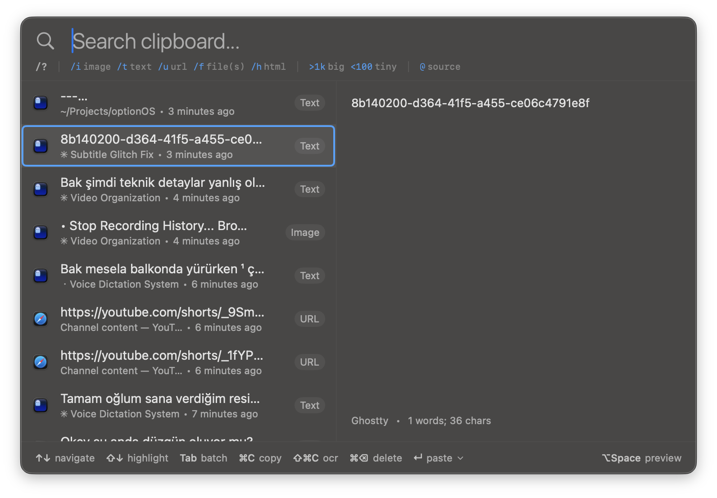Apply the /t text filter
The image size is (717, 498).
[134, 67]
